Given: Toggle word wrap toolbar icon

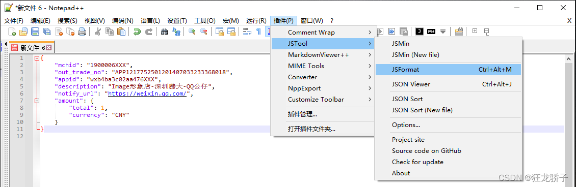Looking at the screenshot, I should click(247, 32).
